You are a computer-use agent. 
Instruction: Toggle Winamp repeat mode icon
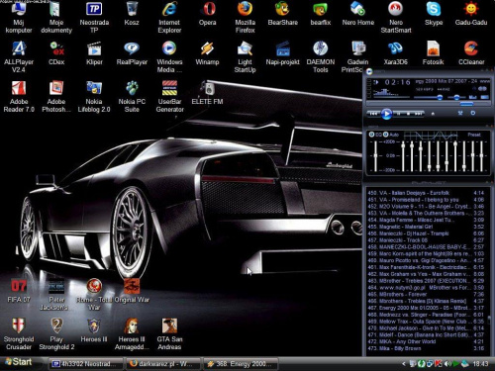point(473,113)
